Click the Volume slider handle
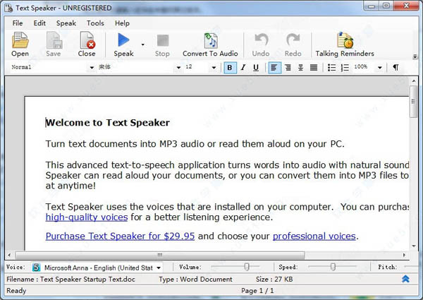Screen dimensions: 423x300 (247, 267)
